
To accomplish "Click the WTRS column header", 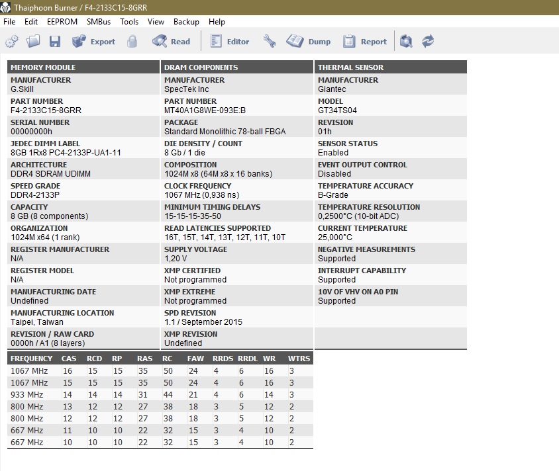I will [x=299, y=359].
